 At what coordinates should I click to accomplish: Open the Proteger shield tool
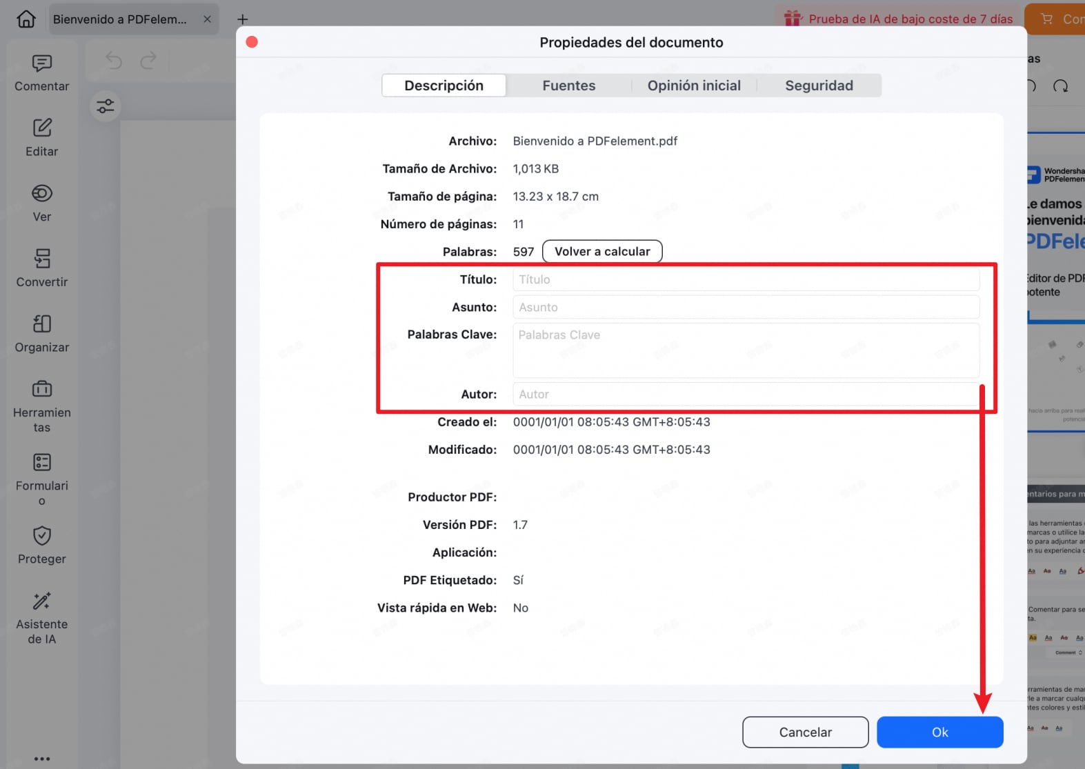41,546
